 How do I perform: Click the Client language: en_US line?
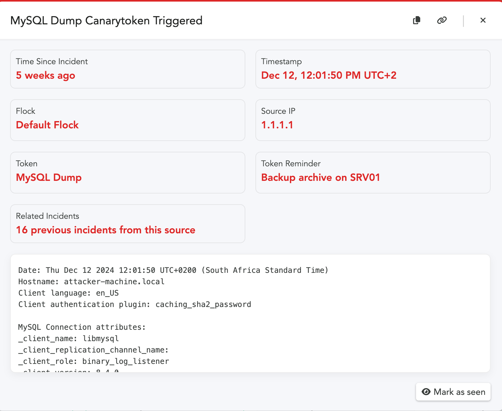69,293
